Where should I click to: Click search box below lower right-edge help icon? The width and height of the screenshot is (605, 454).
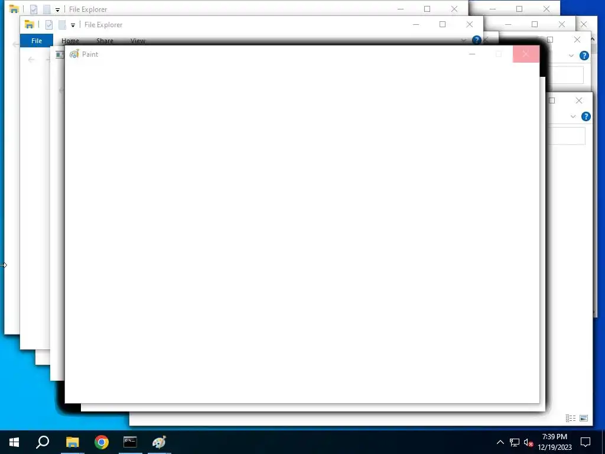[x=567, y=136]
